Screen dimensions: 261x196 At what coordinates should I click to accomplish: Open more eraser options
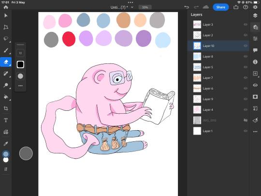(x=20, y=86)
